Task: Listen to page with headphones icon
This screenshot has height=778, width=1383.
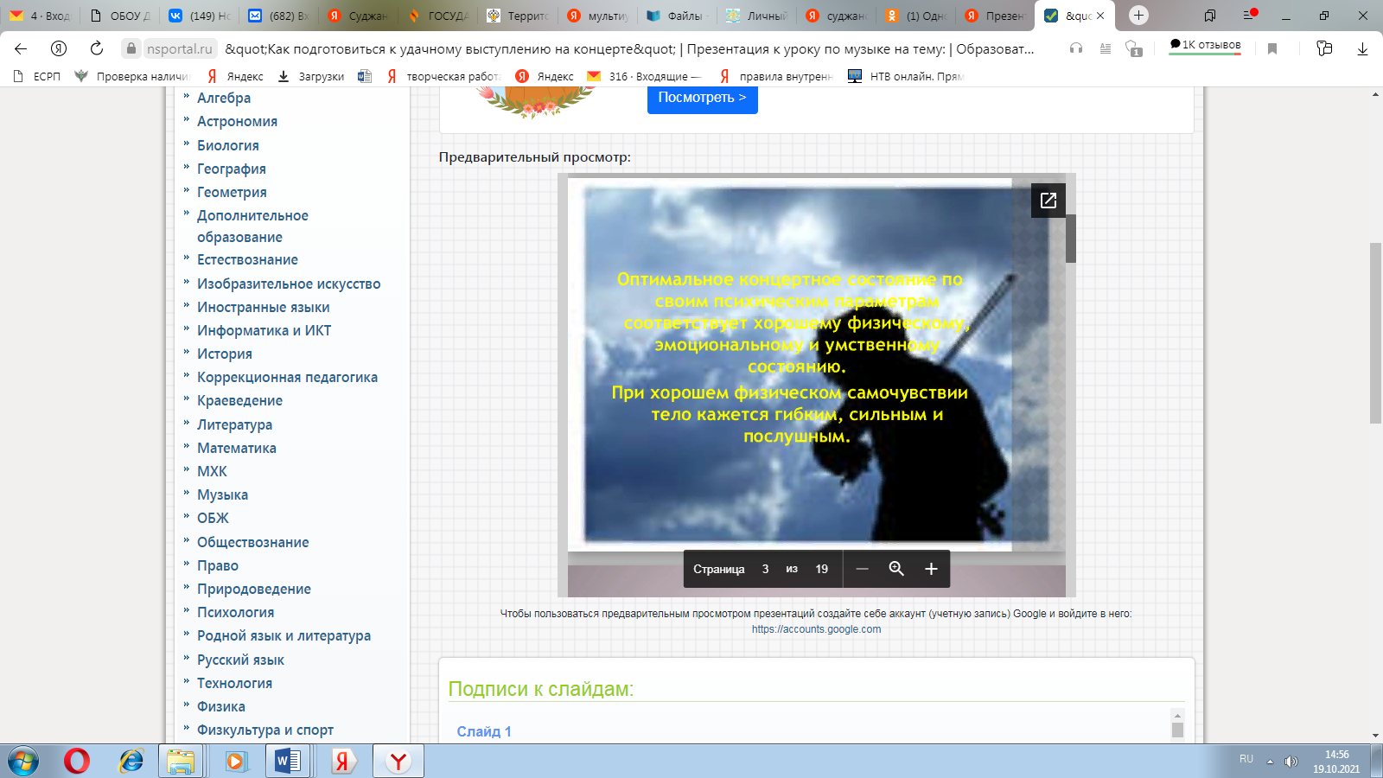Action: tap(1076, 48)
